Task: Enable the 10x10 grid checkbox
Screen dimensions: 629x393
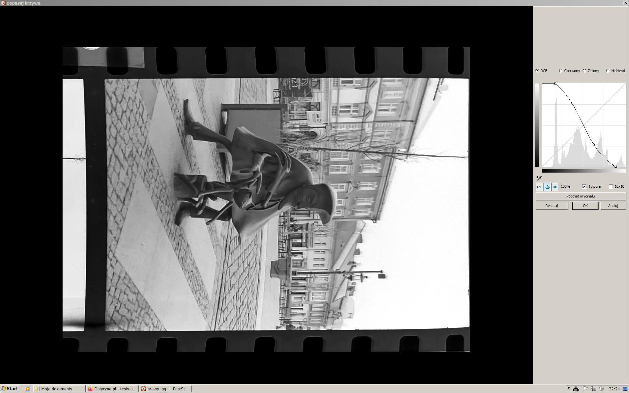Action: (611, 186)
